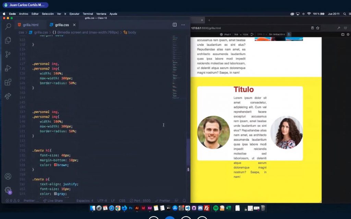Change encoding via UTF-8 status item

pos(102,201)
